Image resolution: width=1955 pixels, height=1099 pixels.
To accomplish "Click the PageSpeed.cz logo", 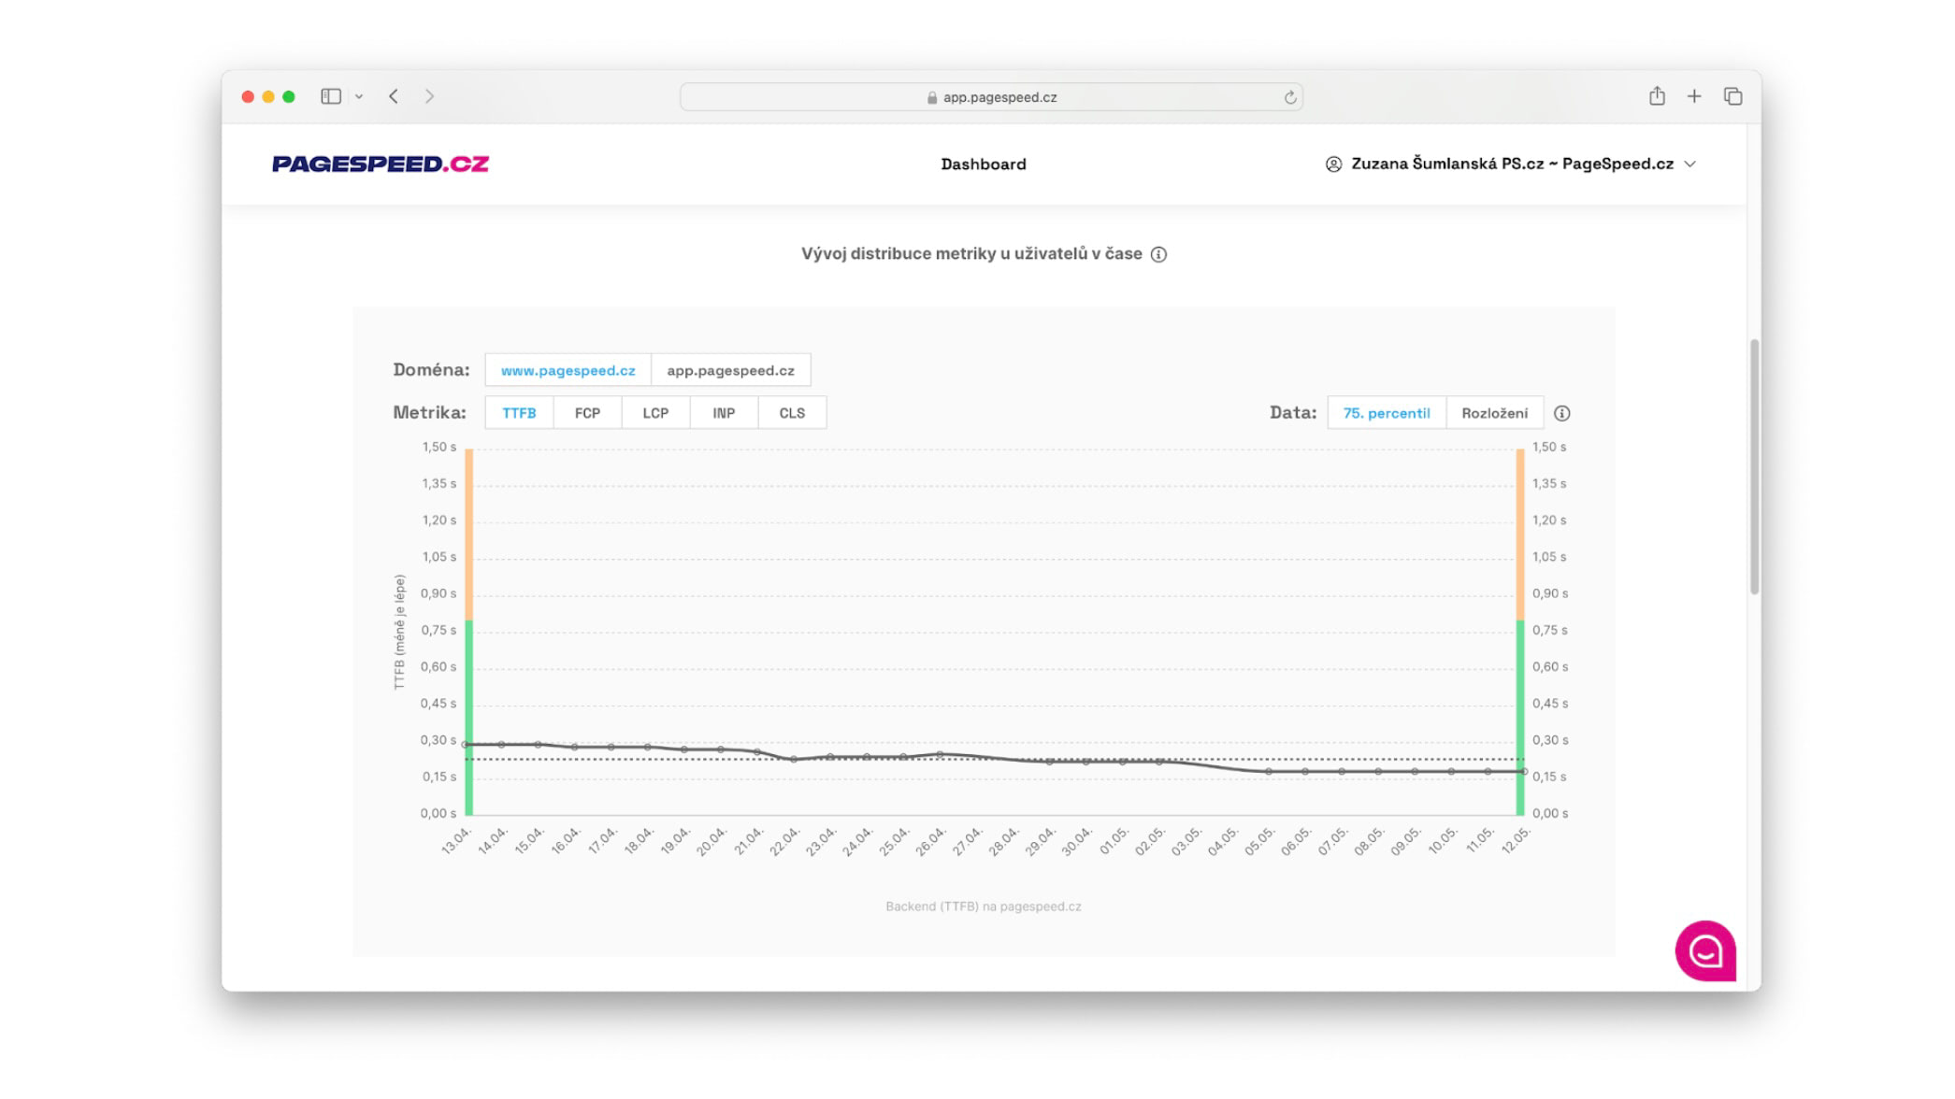I will (380, 164).
